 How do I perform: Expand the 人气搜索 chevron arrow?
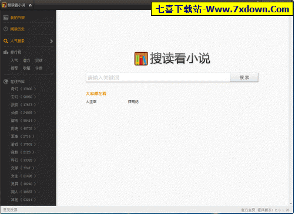tap(52, 41)
